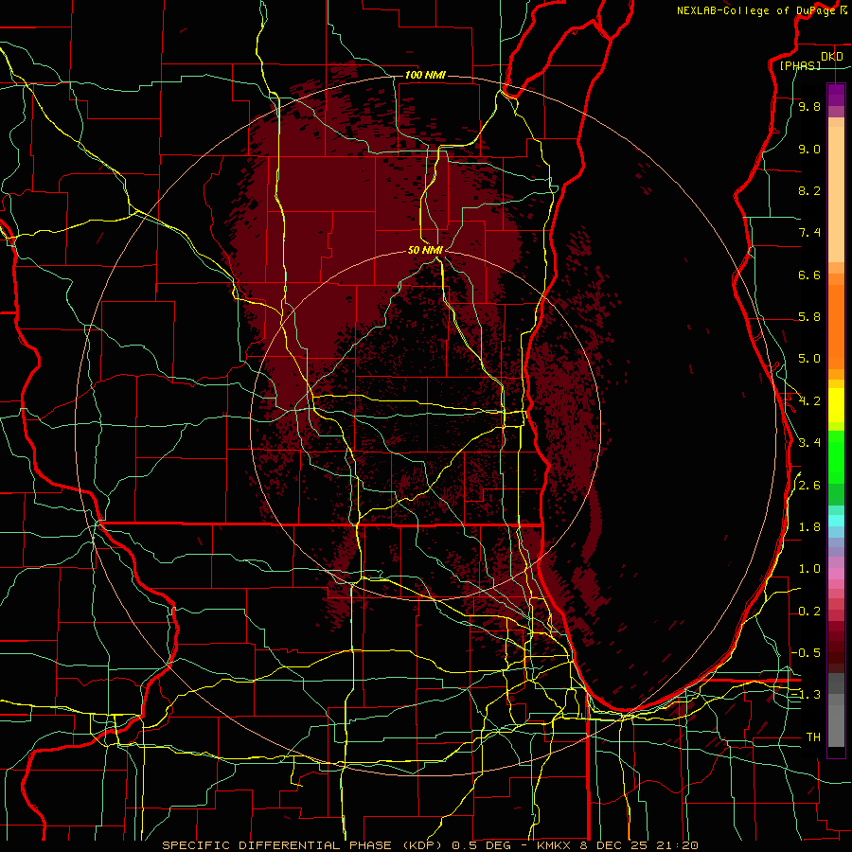The height and width of the screenshot is (852, 852).
Task: Click the 50 NMI range ring label
Action: (425, 250)
